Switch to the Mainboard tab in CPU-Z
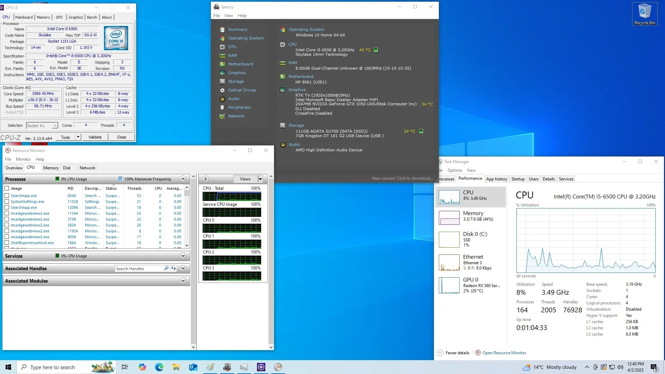Screen dimensions: 665x374 tap(24, 17)
